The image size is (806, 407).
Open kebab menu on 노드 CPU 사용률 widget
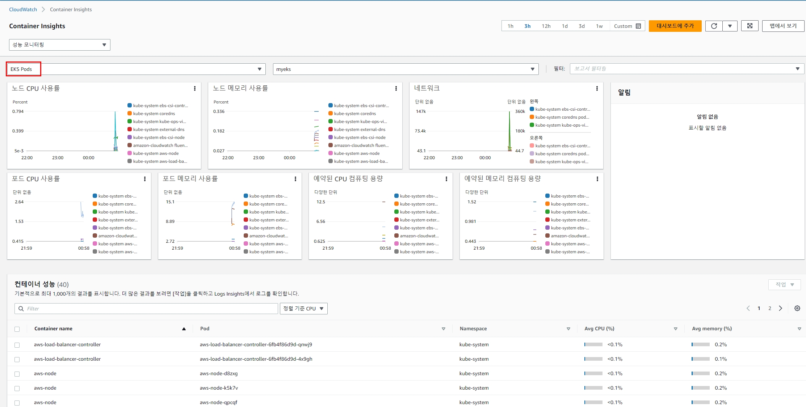coord(194,88)
